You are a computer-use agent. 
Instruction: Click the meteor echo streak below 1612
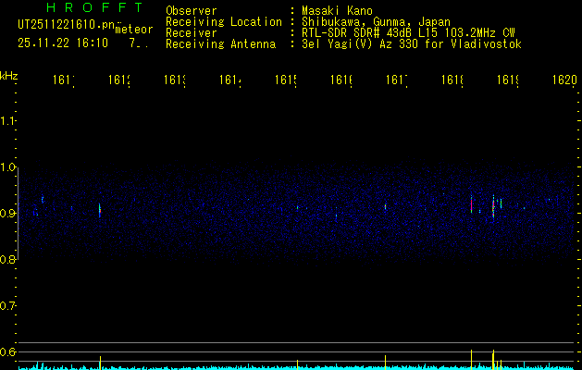(100, 210)
